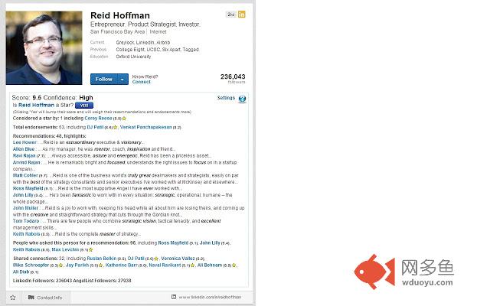Click the blue Follow button
This screenshot has width=490, height=306.
[x=103, y=79]
